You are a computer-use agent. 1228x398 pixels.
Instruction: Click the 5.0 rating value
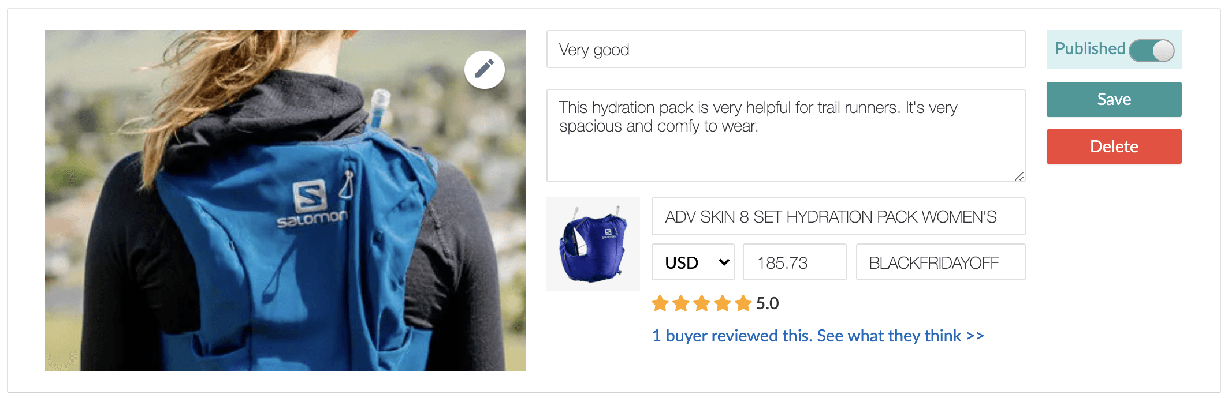tap(768, 303)
